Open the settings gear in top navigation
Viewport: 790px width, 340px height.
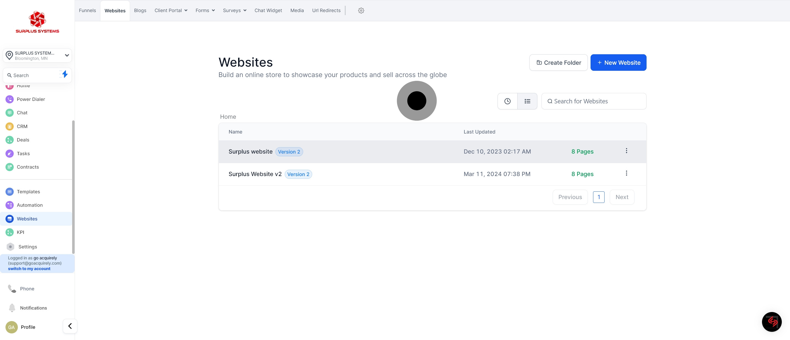pos(361,10)
